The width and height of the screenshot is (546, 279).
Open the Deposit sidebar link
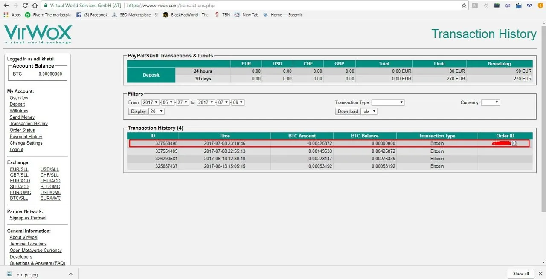point(17,104)
